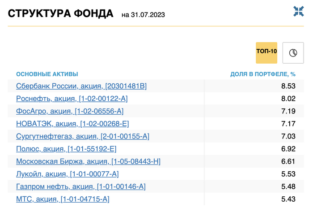Viewport: 313px width, 212px height.
Task: Open Полюс stock link
Action: click(66, 149)
